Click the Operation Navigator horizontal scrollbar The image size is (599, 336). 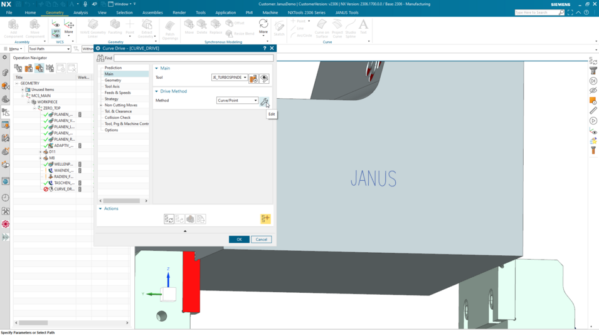pos(34,323)
